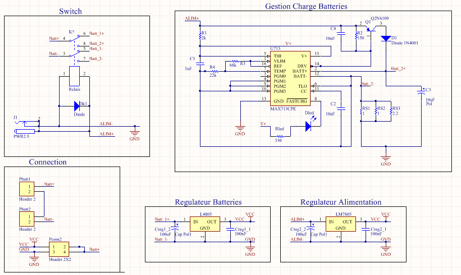461x275 pixels.
Task: Click the 'Regulateur Alimentation' title
Action: [x=341, y=202]
